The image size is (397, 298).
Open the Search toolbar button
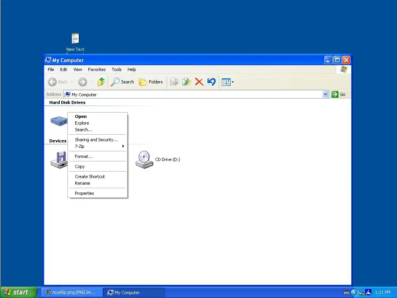pyautogui.click(x=122, y=82)
